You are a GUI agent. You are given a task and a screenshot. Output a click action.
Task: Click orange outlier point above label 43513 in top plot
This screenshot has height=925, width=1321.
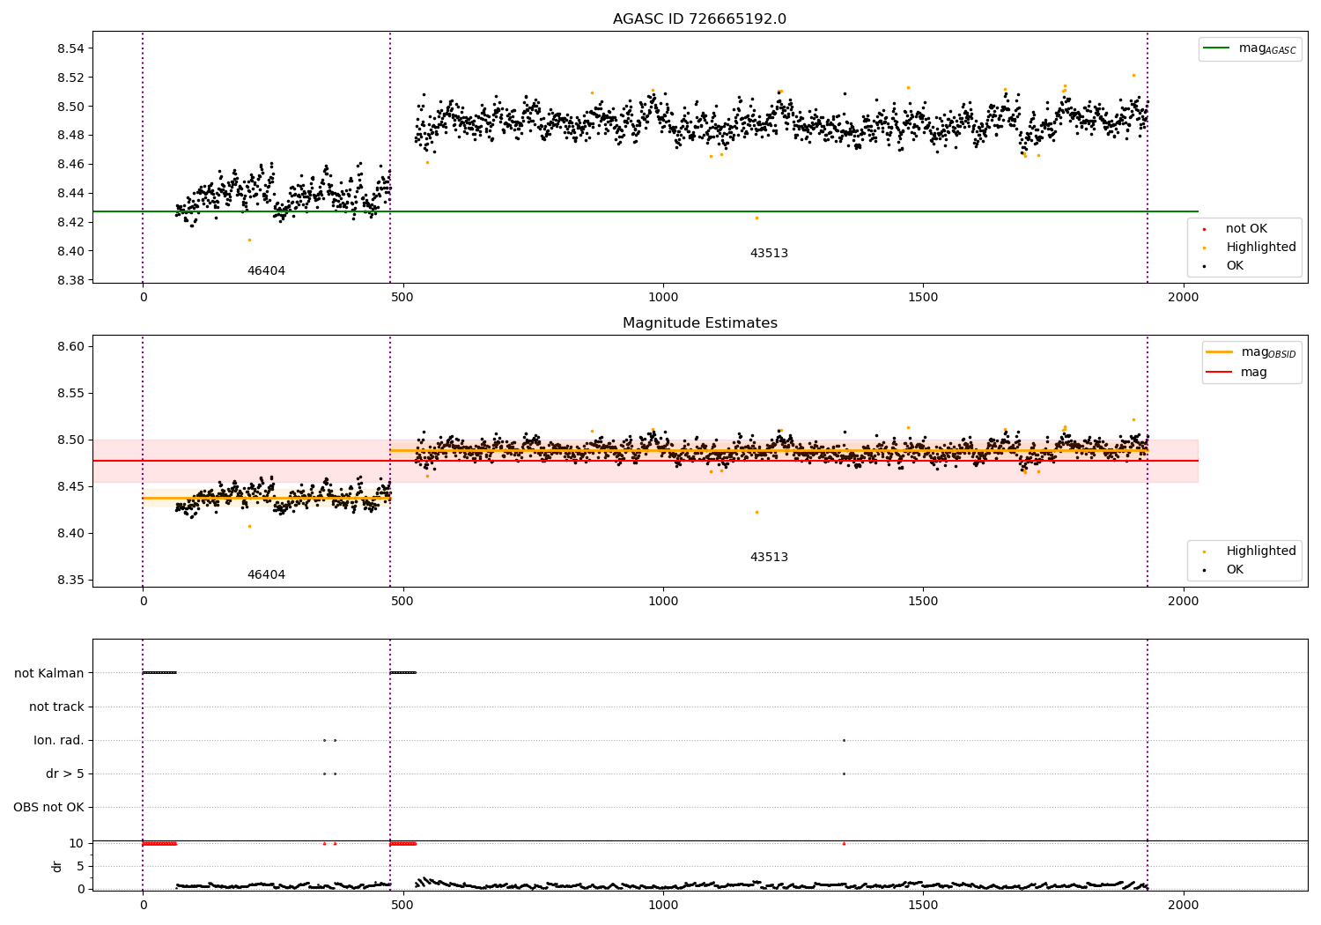pos(756,218)
